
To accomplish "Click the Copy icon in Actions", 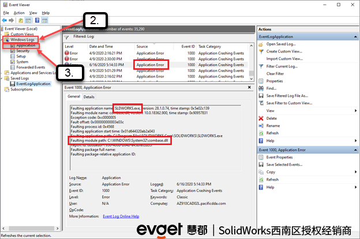I will pos(261,172).
